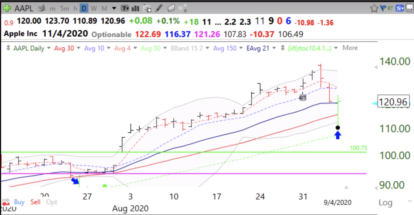Viewport: 414px width, 215px height.
Task: Click the magenta 121.26 value
Action: tap(207, 34)
